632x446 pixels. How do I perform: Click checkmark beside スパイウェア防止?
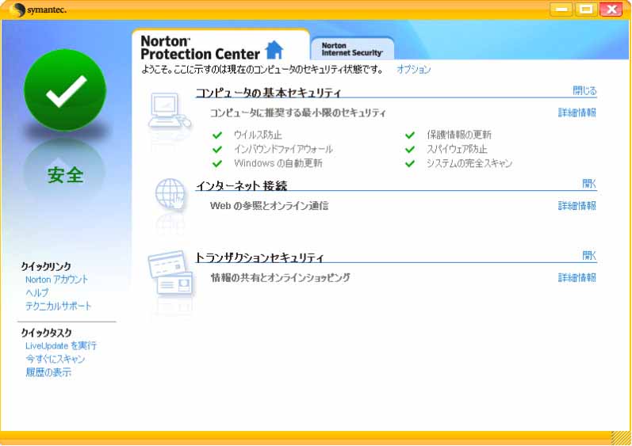[x=410, y=150]
